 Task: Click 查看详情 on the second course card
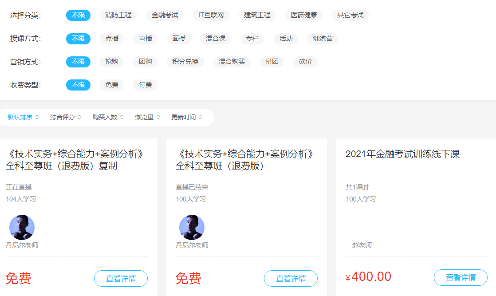click(291, 279)
